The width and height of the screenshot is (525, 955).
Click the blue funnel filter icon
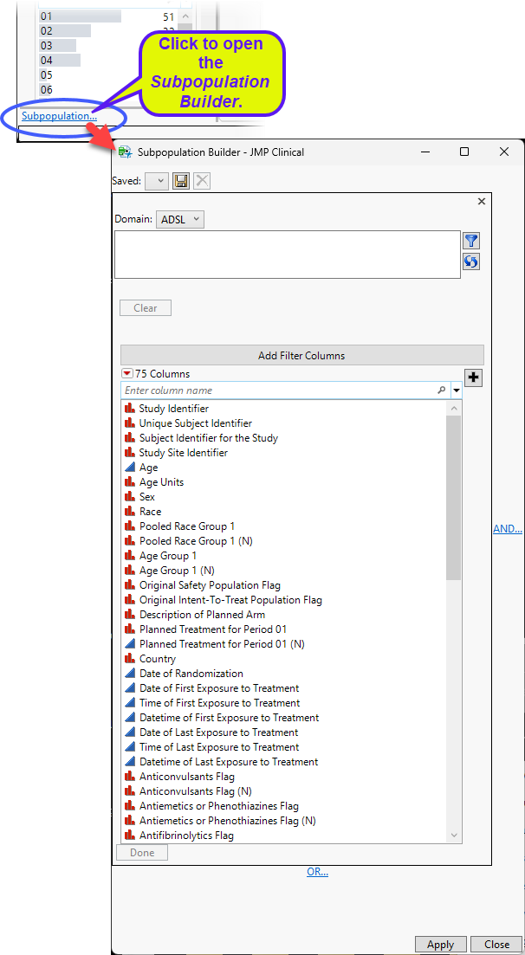[471, 242]
